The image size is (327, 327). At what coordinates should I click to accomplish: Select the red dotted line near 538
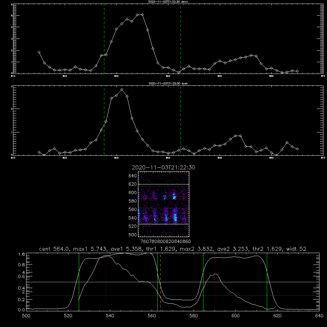coord(106,282)
